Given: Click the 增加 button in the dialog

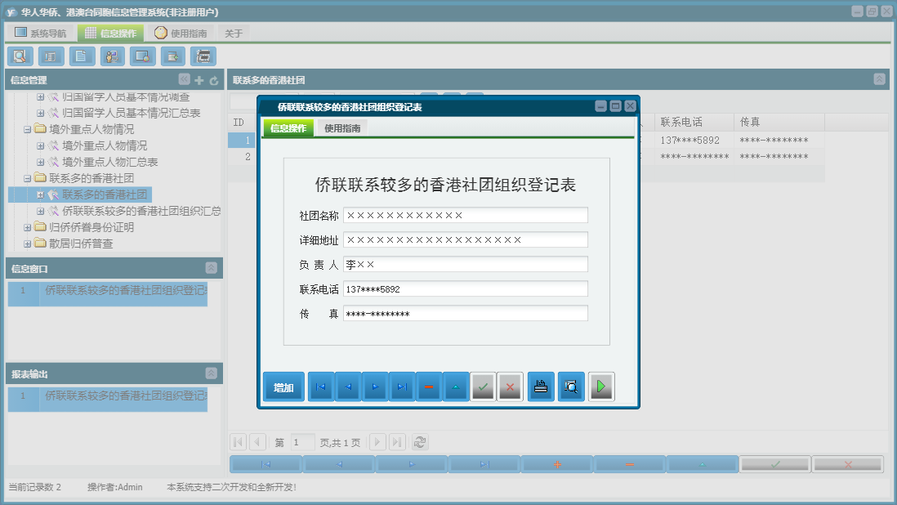Looking at the screenshot, I should point(283,387).
